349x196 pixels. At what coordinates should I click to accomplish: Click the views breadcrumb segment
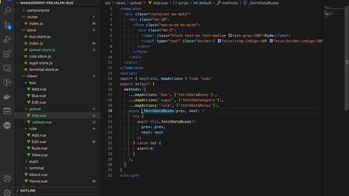[x=121, y=3]
